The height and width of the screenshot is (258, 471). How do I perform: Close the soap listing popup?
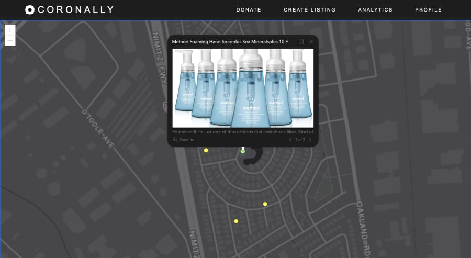coord(311,42)
